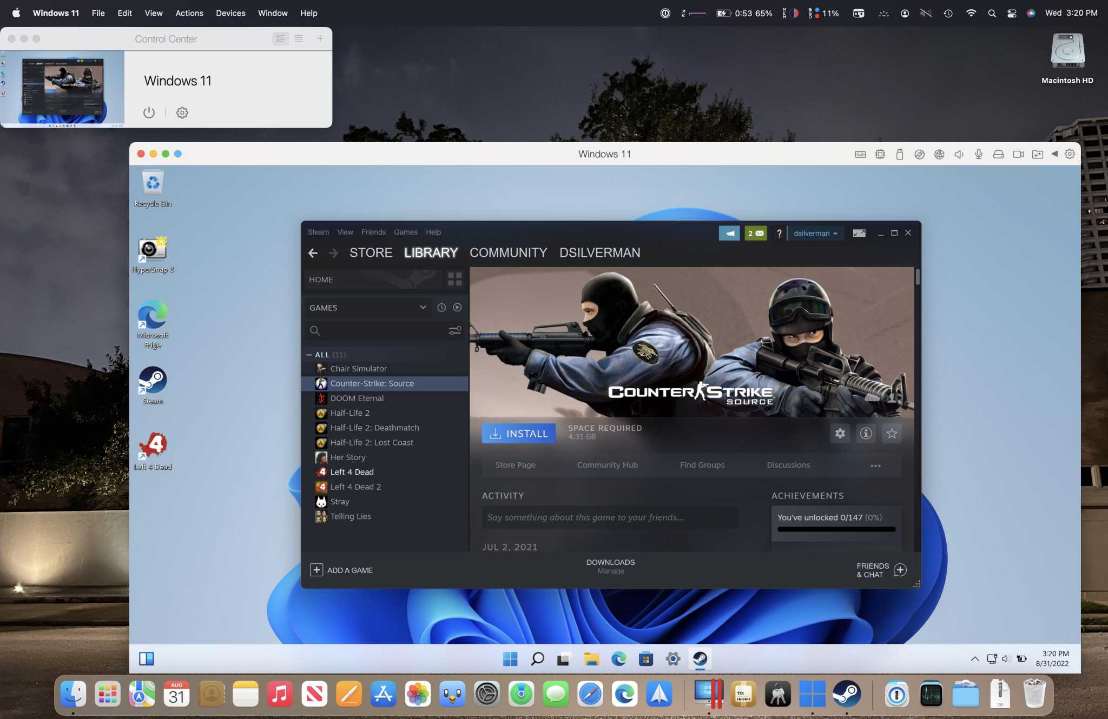The image size is (1108, 719).
Task: Select the COMMUNITY tab in Steam
Action: click(508, 252)
